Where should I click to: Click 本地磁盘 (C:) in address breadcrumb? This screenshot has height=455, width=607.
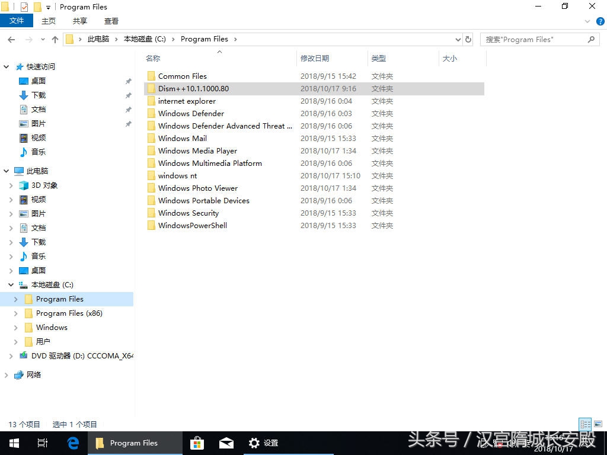145,39
